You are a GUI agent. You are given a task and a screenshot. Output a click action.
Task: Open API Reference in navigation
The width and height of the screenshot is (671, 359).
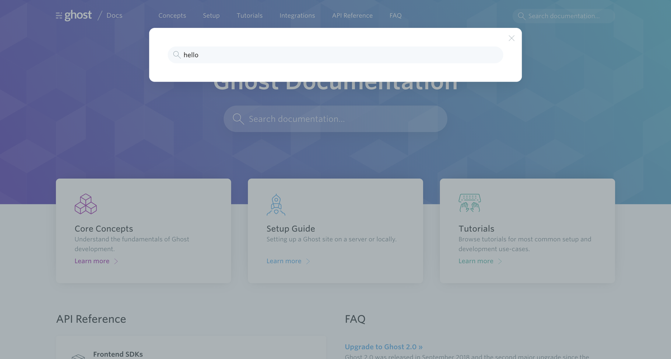[352, 16]
